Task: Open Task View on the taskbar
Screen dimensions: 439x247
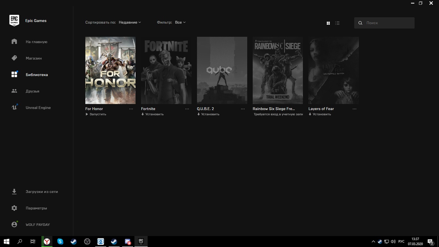Action: coord(33,242)
